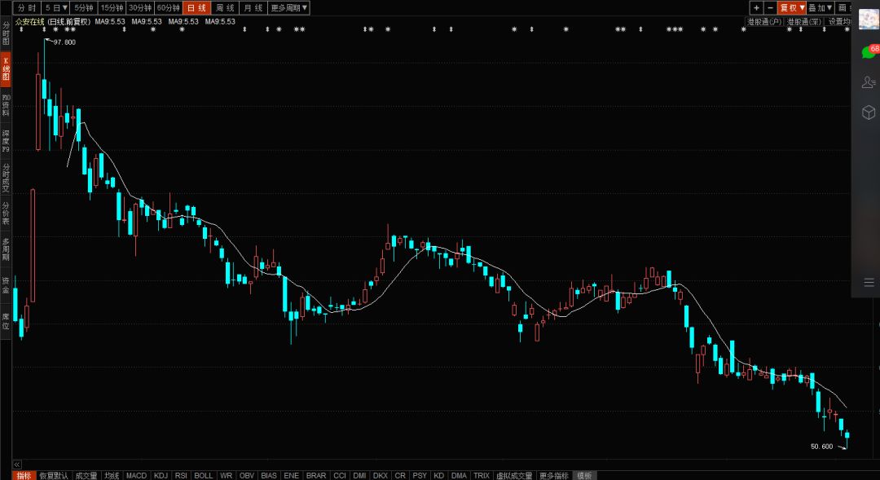Viewport: 880px width, 480px height.
Task: Switch to 30分钟 period
Action: [x=140, y=8]
